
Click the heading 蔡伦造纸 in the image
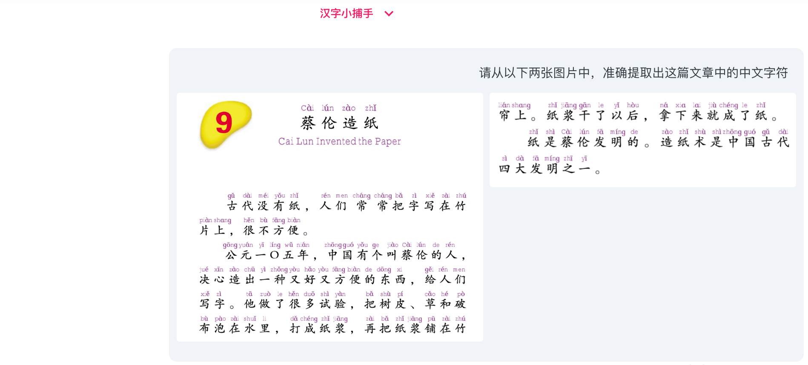(339, 123)
